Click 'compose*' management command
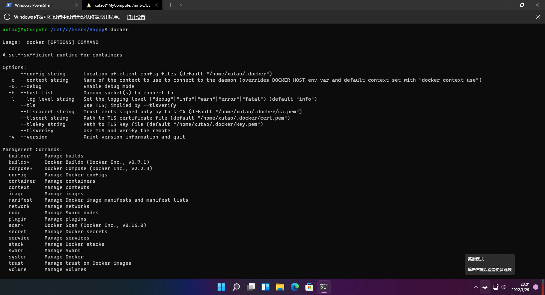The height and width of the screenshot is (295, 545). 21,168
